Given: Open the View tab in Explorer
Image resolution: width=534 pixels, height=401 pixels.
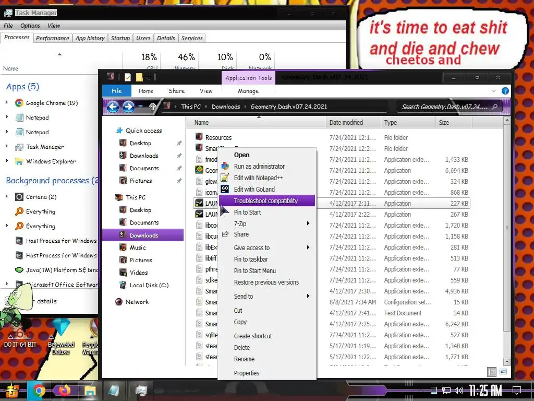Looking at the screenshot, I should click(x=206, y=91).
